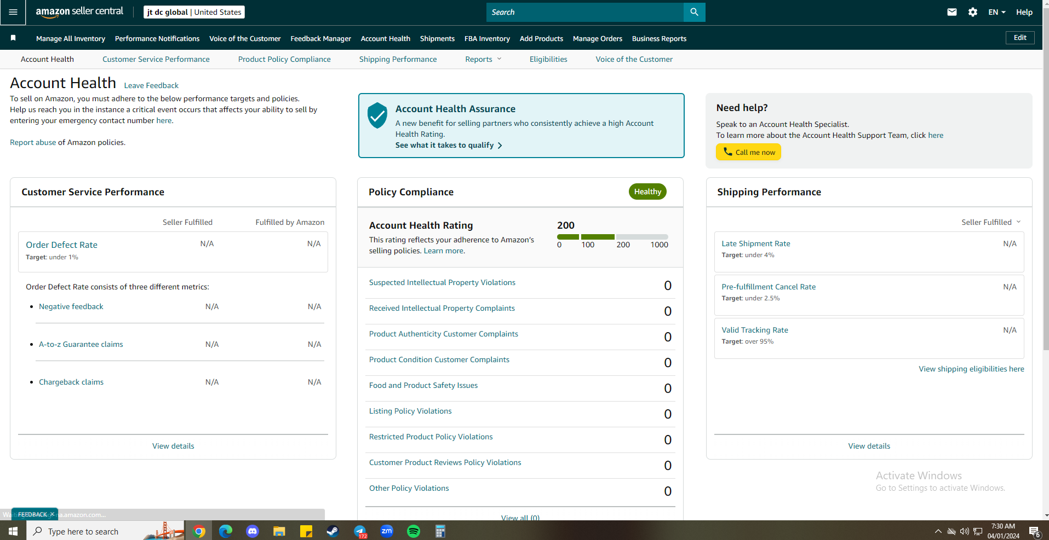Open Discord from the taskbar
The width and height of the screenshot is (1049, 540).
pos(253,531)
